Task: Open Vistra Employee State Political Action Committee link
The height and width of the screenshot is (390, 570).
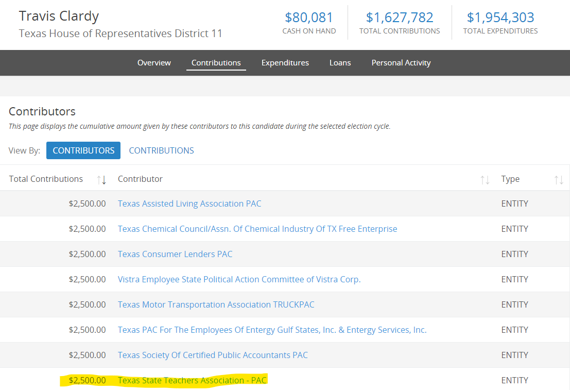Action: point(239,279)
